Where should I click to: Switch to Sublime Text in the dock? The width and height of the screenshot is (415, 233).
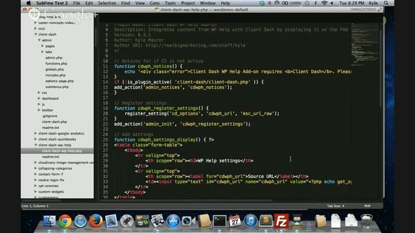266,221
